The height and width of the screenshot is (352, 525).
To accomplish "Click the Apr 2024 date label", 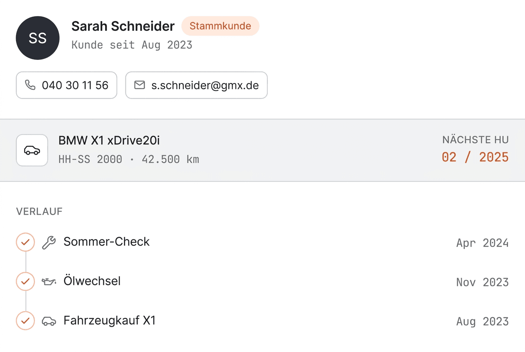I will (x=482, y=243).
